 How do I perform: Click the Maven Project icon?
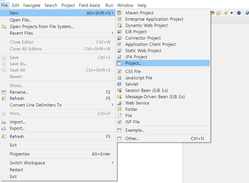click(x=119, y=13)
